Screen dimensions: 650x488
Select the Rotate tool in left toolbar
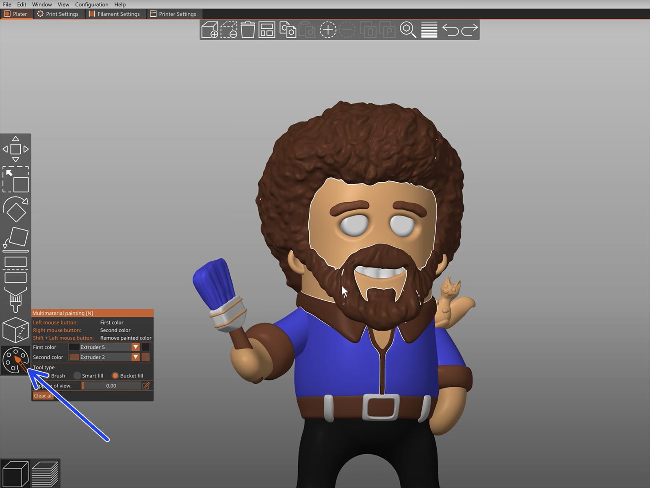pos(15,209)
